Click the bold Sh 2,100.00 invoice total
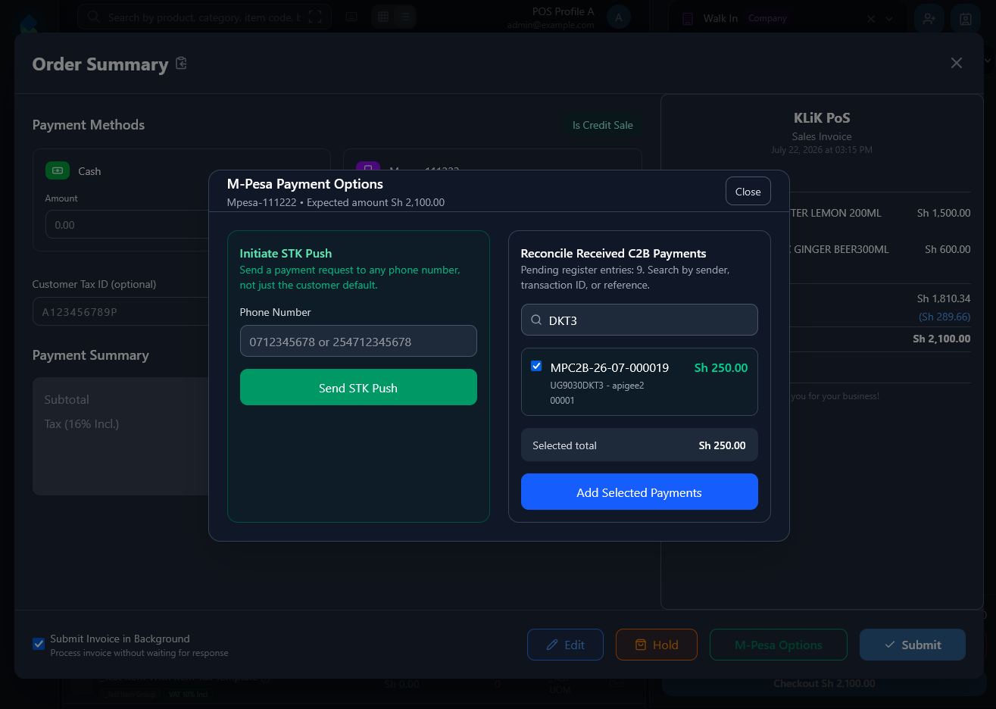 point(941,339)
